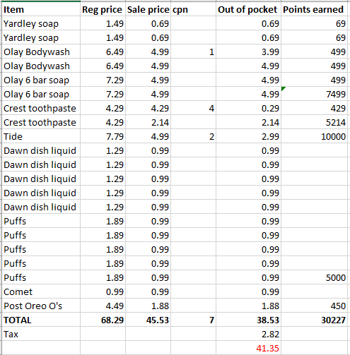The height and width of the screenshot is (355, 350).
Task: Click the 2.82 tax amount cell
Action: click(248, 334)
